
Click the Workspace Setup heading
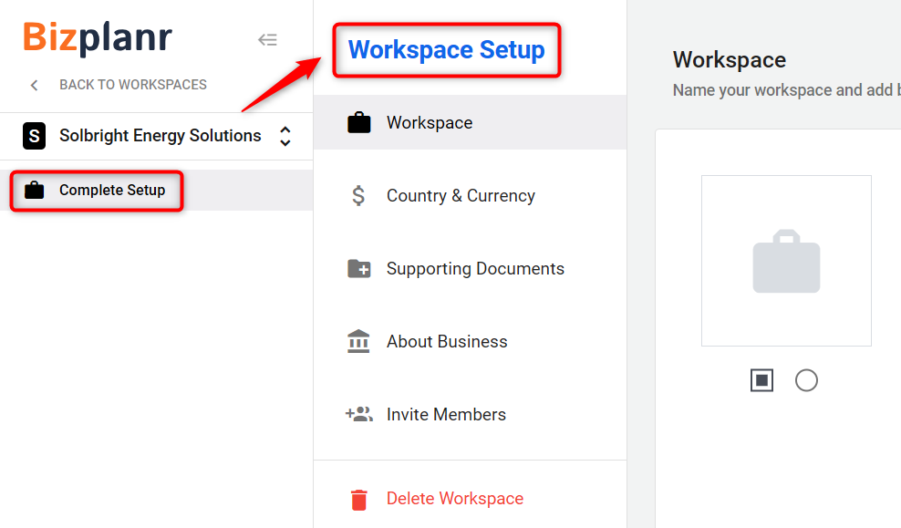447,50
